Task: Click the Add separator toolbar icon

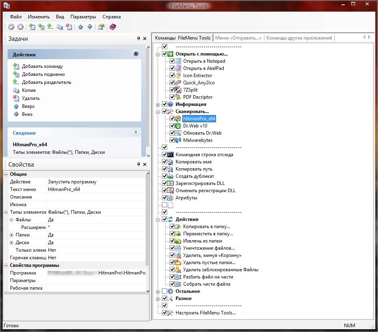Action: tap(50, 27)
